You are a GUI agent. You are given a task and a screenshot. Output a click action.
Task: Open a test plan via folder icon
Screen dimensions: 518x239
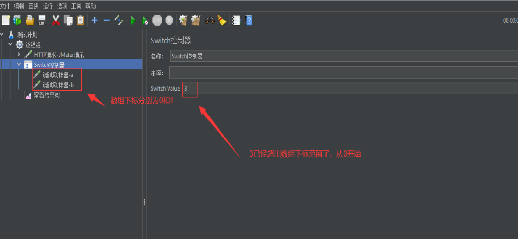coord(29,20)
